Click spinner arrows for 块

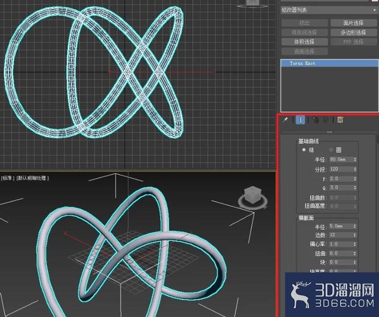coord(355,262)
